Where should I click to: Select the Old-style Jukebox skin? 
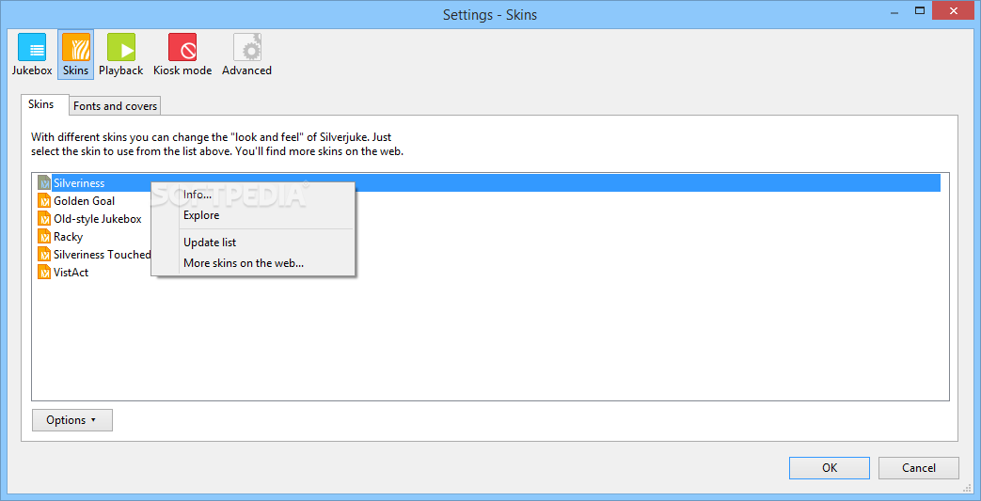(x=98, y=219)
